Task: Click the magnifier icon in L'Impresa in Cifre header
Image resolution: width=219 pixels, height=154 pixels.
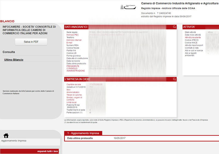Action: coord(174,79)
